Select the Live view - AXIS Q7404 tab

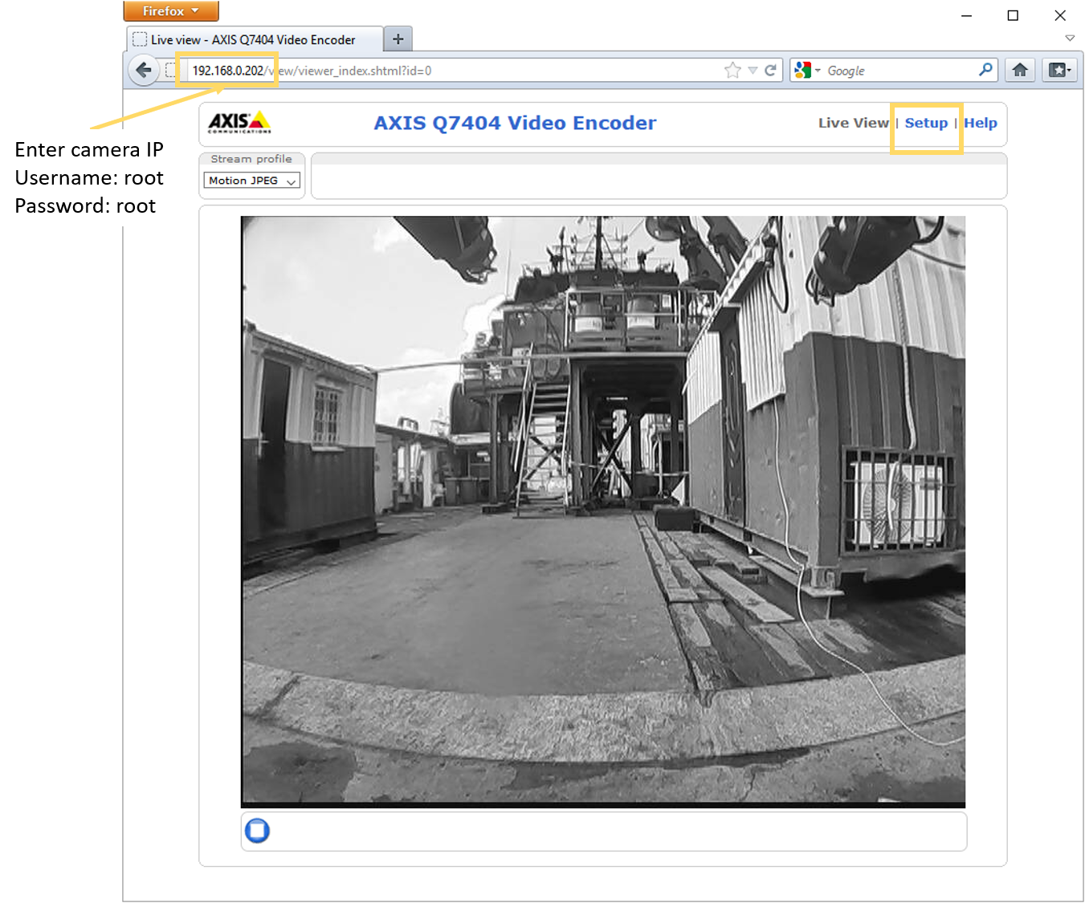[252, 39]
